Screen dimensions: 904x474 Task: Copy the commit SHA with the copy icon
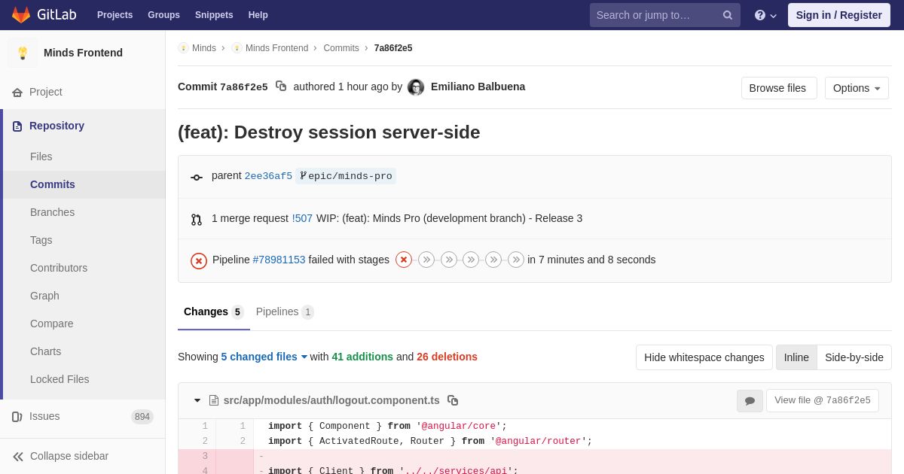coord(281,87)
